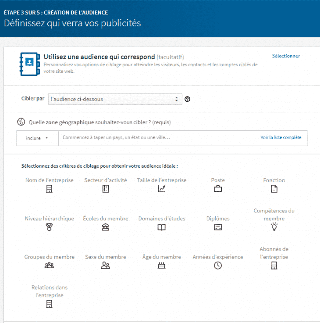320x323 pixels.
Task: Open the Domaines d'études book icon
Action: point(161,227)
